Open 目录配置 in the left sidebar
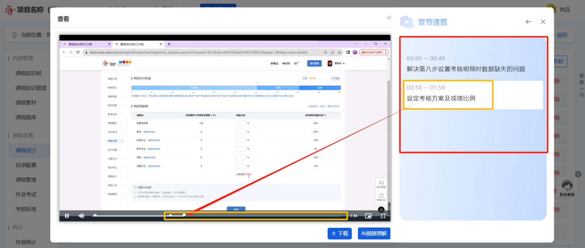This screenshot has width=585, height=248. point(26,165)
